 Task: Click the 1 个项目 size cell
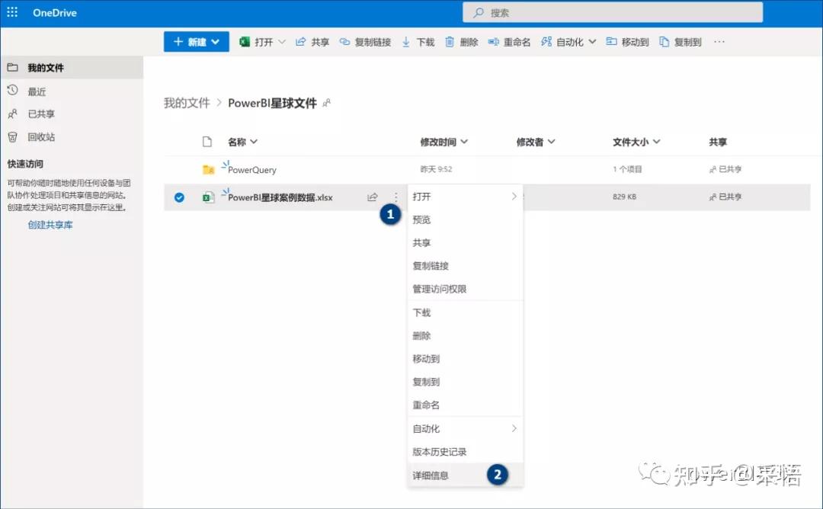pos(627,169)
